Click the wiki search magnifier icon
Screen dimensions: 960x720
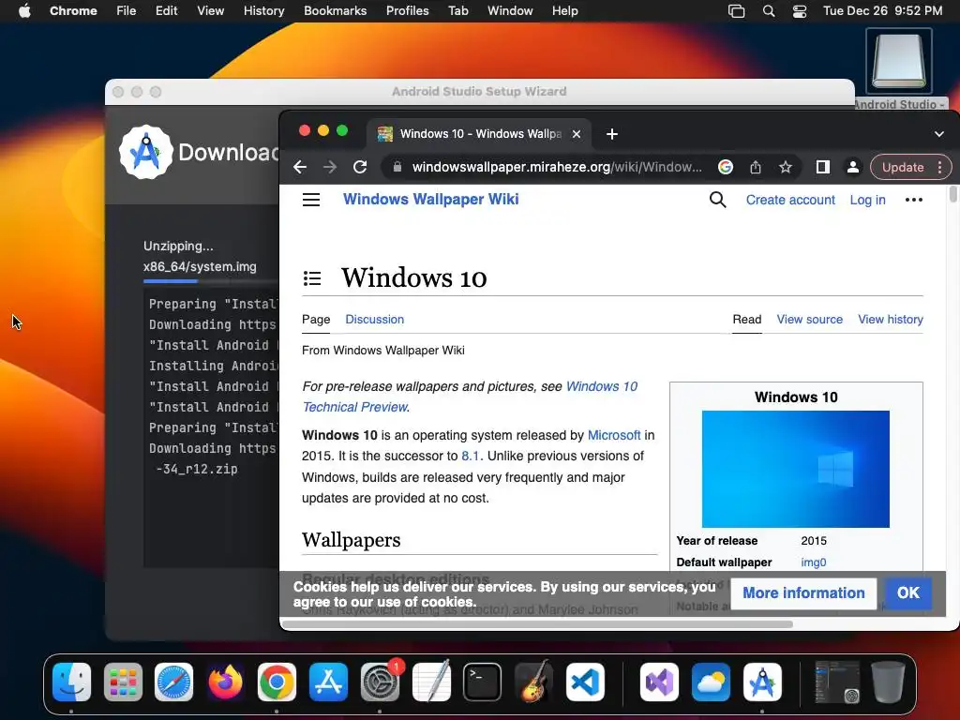tap(717, 200)
